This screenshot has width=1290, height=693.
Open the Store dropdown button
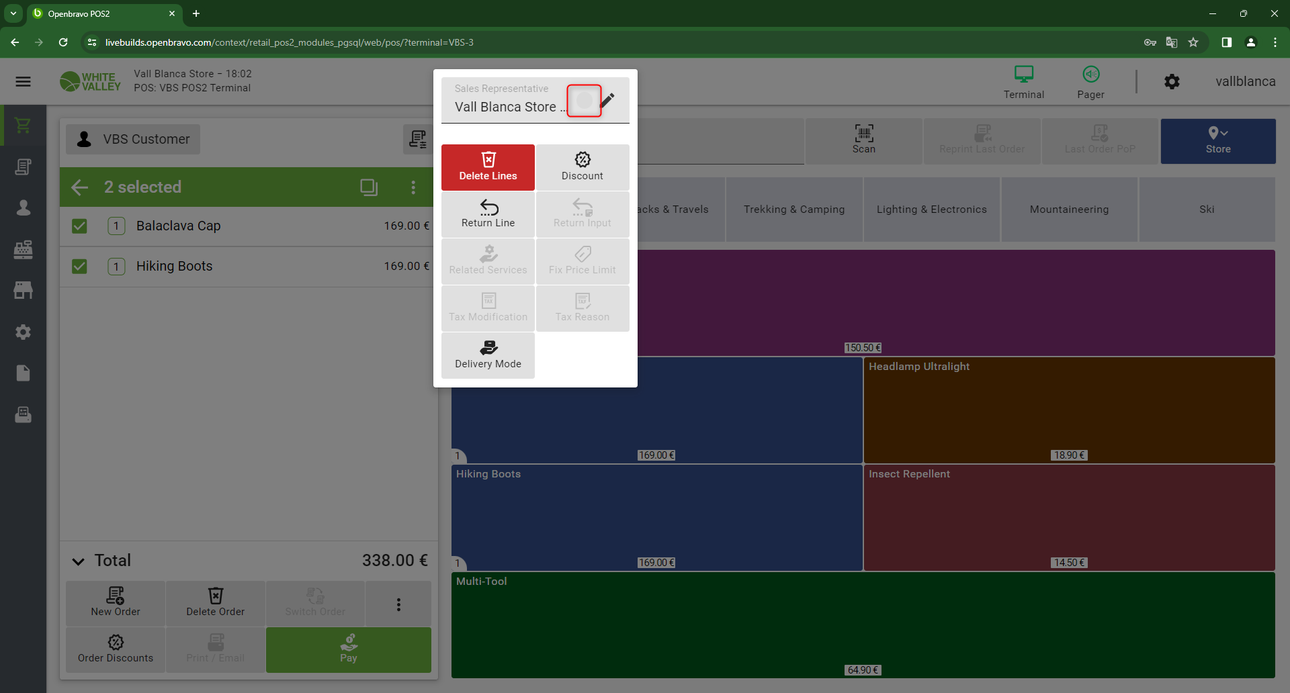coord(1218,141)
